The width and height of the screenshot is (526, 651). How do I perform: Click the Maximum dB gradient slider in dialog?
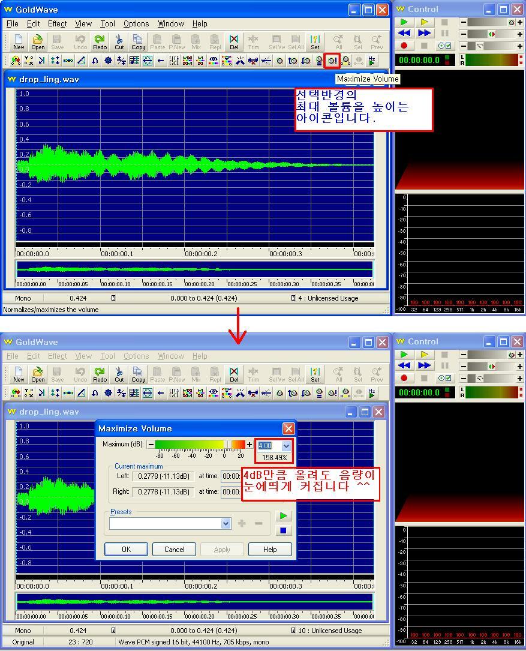point(199,445)
